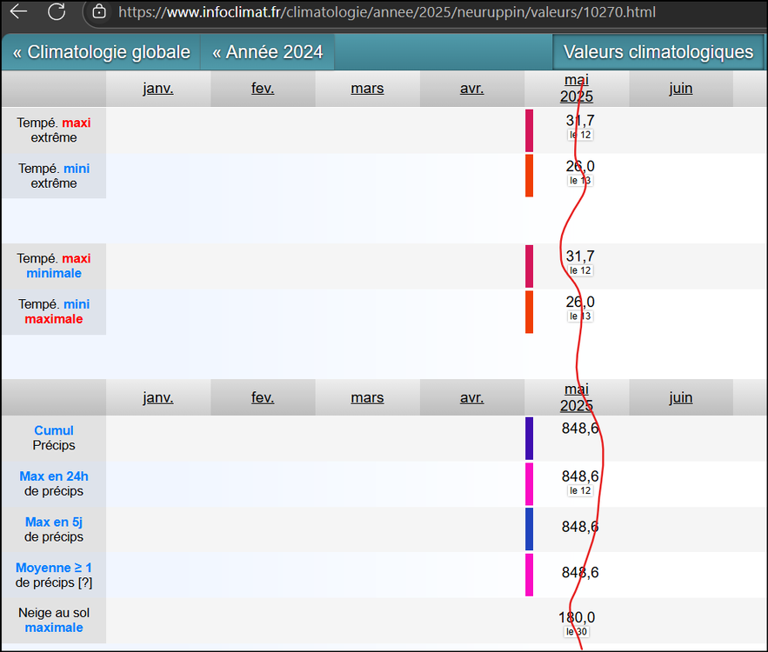Click the site security lock icon

99,11
